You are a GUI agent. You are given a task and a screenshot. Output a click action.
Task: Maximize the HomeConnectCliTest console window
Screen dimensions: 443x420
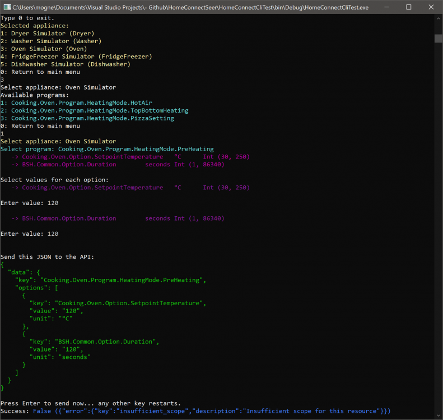click(408, 7)
